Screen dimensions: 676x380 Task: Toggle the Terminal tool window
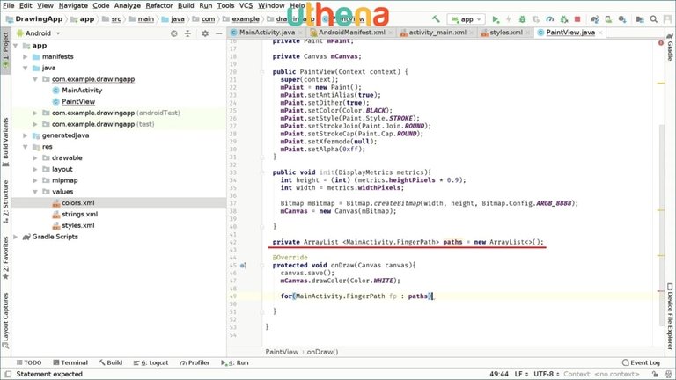pos(69,362)
